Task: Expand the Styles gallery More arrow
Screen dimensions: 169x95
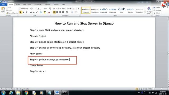Action: tap(145, 13)
